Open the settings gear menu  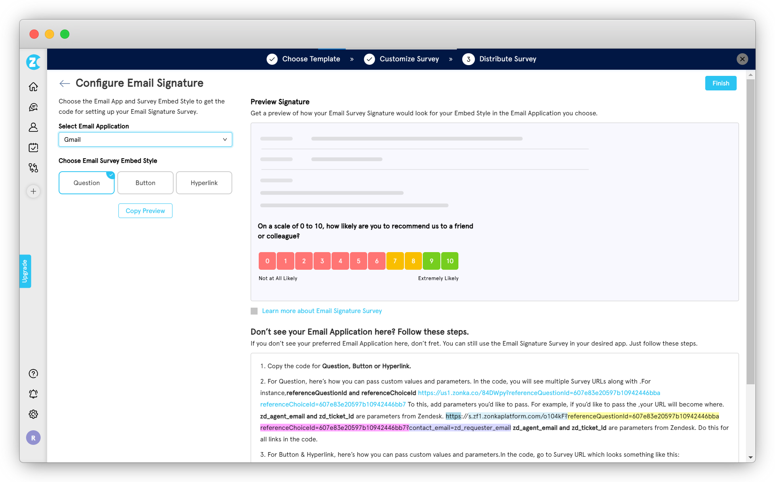pos(33,414)
